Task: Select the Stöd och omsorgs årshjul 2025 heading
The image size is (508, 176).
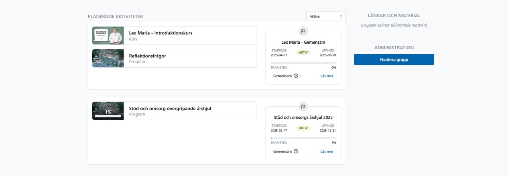Action: 303,117
